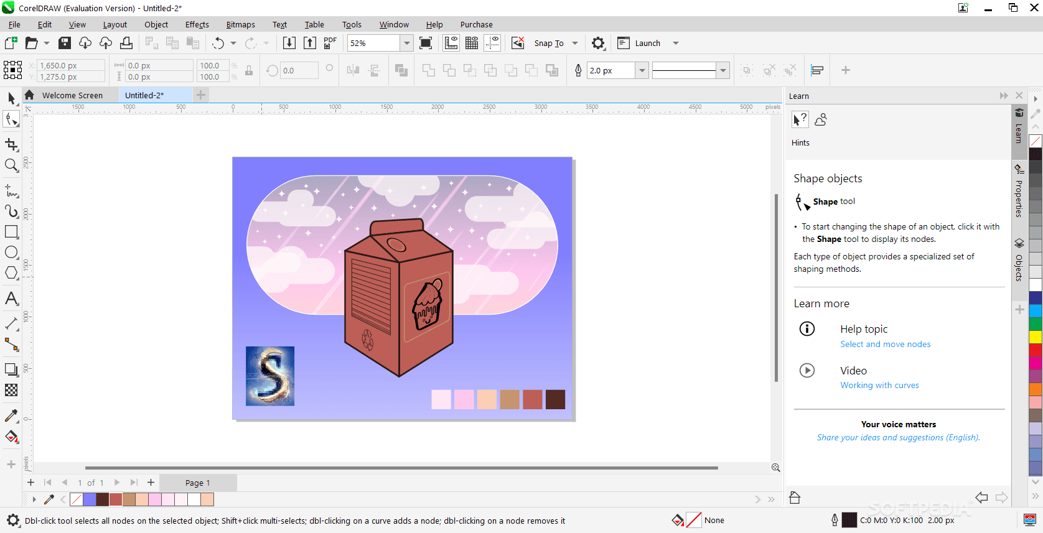This screenshot has width=1043, height=533.
Task: Click the Publish to PDF icon
Action: pos(330,43)
